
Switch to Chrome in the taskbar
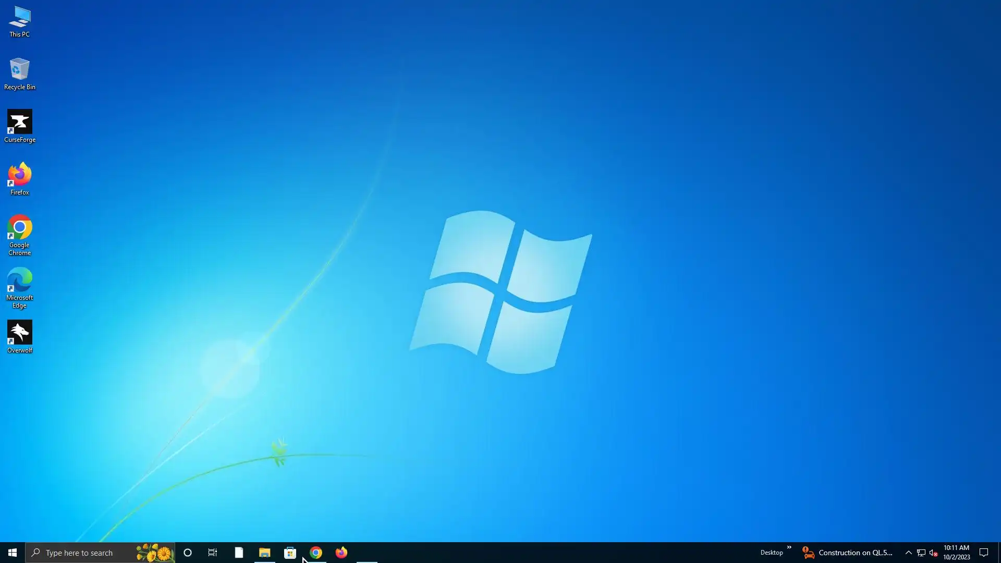click(316, 553)
